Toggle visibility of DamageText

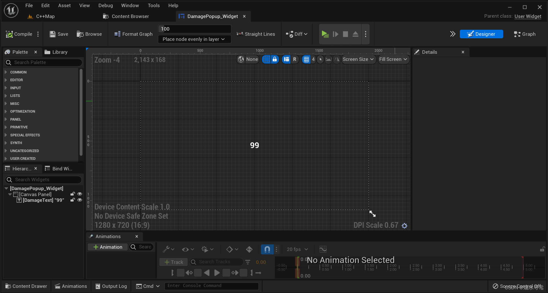coord(80,200)
